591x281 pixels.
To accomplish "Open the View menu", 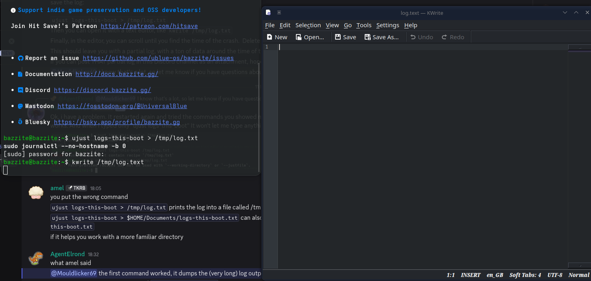I will (x=332, y=25).
